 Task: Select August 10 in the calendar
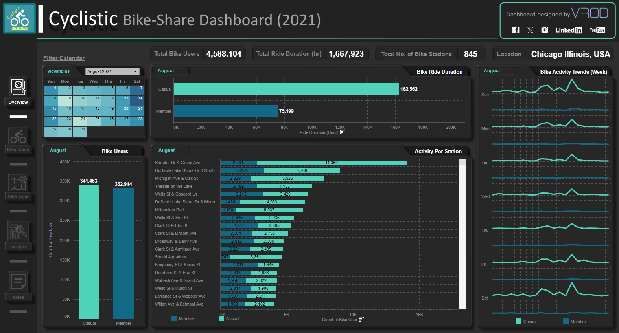[x=79, y=101]
